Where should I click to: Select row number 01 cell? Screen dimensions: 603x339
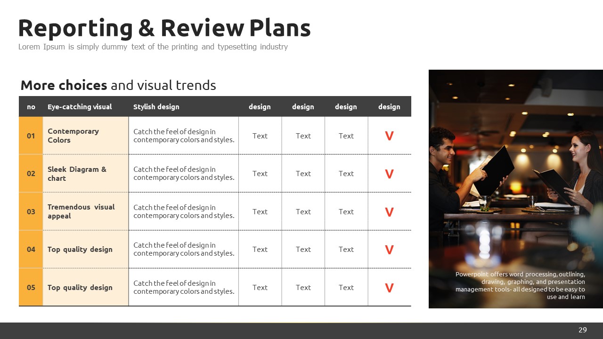tap(31, 136)
